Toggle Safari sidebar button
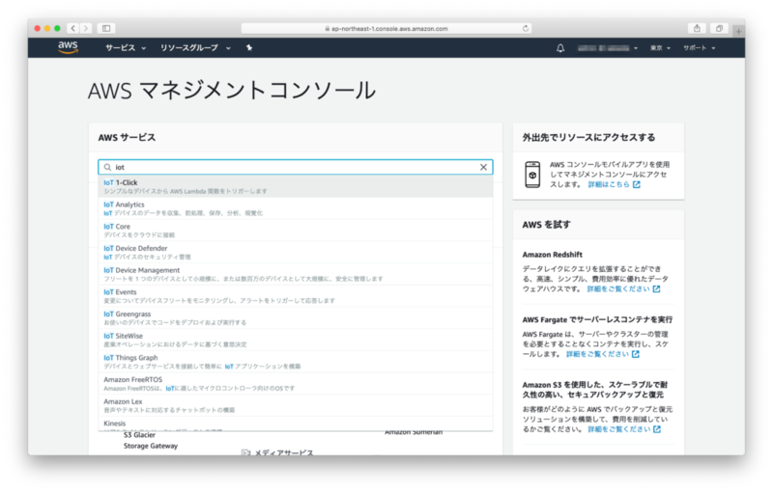The height and width of the screenshot is (492, 773). pyautogui.click(x=106, y=29)
